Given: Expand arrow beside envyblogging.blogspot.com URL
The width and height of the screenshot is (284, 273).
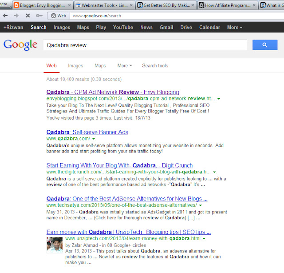Looking at the screenshot, I should click(x=219, y=99).
